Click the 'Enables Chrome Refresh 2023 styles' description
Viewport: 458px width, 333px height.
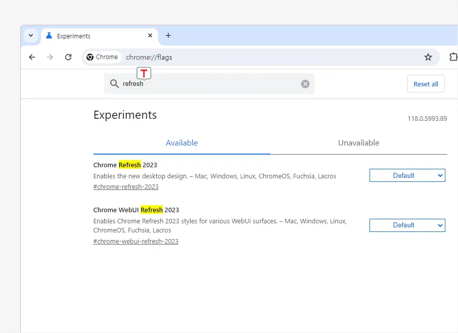(220, 225)
